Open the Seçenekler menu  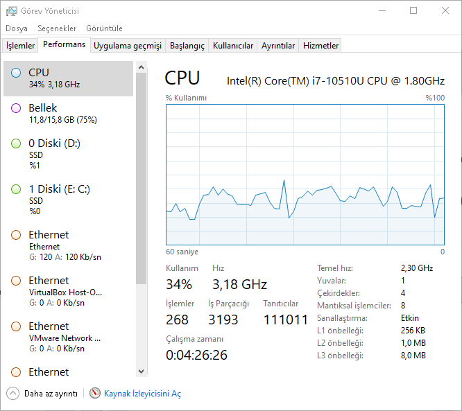57,28
